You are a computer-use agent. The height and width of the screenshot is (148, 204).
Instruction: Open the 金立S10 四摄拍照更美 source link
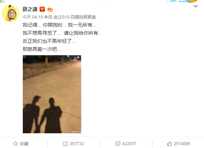coord(75,17)
